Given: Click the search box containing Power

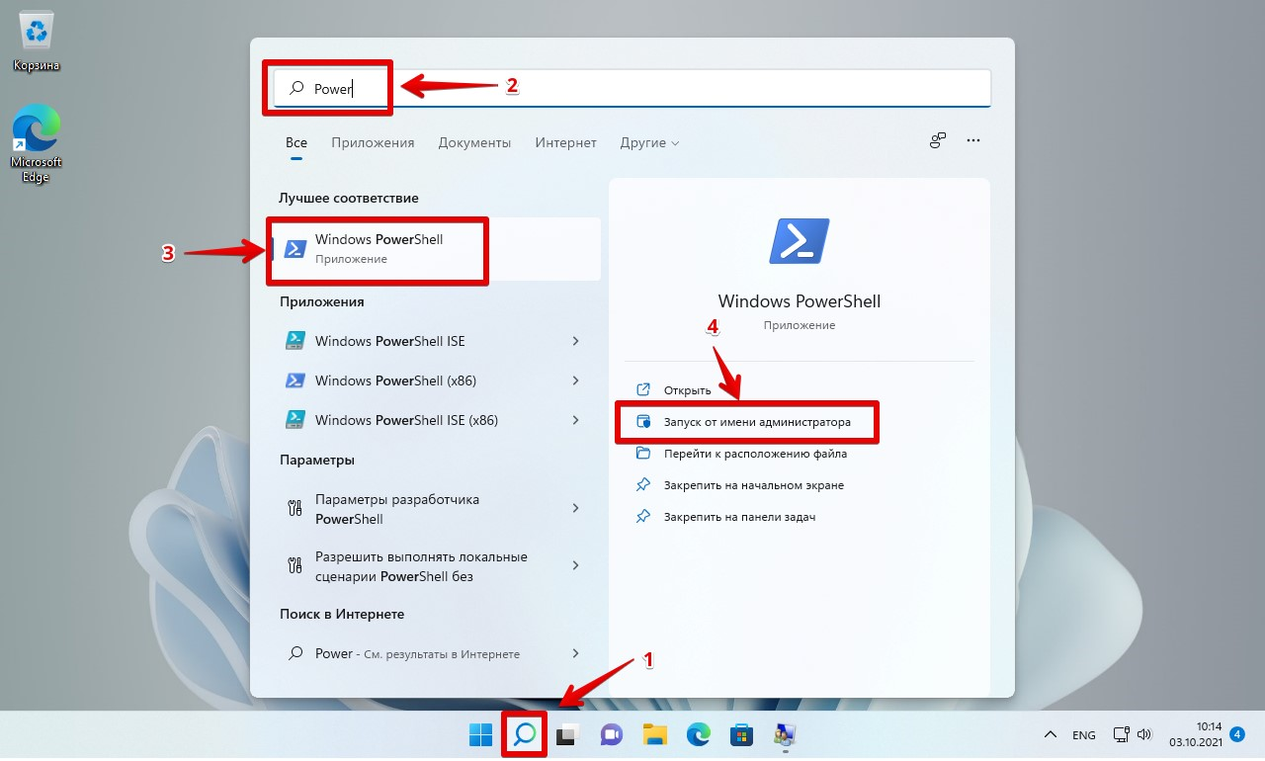Looking at the screenshot, I should (632, 88).
